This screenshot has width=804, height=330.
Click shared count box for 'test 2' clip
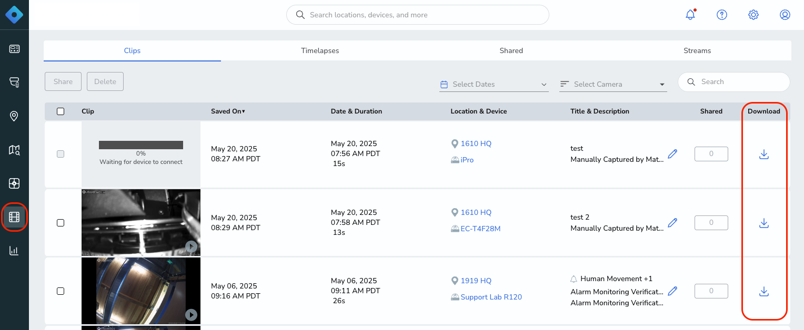[711, 223]
